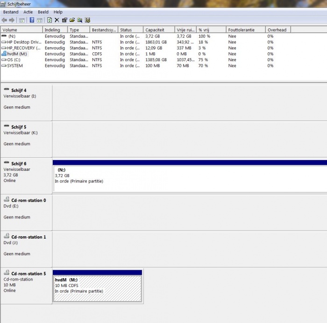
Task: Click the checklist settings toolbar icon
Action: tap(87, 20)
